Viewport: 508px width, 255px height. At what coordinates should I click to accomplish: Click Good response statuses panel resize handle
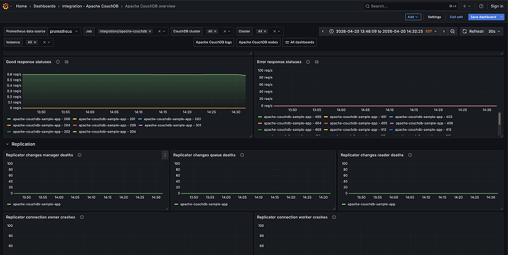coord(251,136)
